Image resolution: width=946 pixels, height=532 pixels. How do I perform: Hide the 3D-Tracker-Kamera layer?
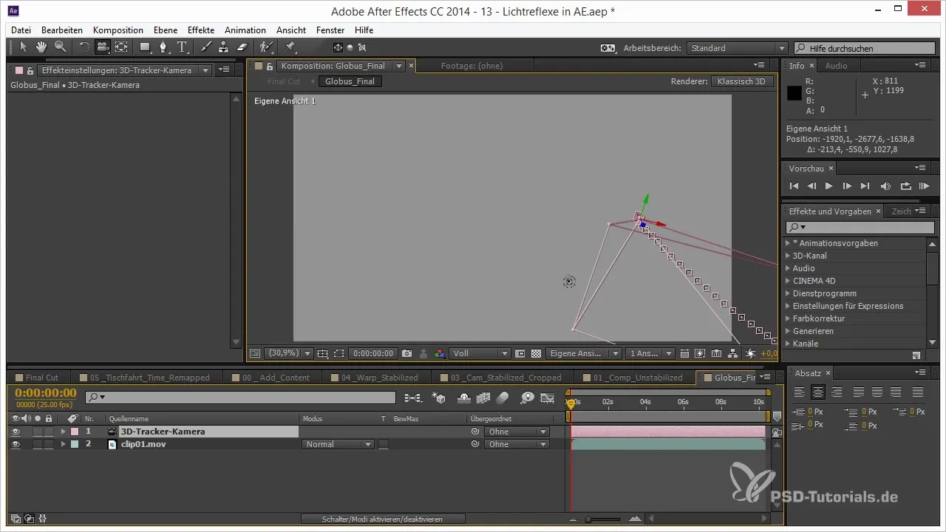click(16, 432)
